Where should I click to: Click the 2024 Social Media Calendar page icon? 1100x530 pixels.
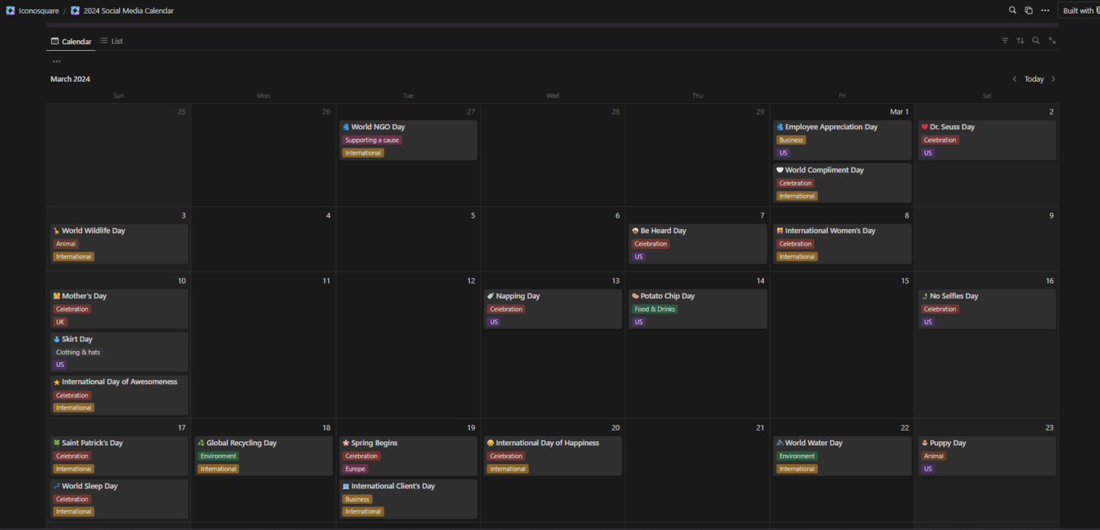click(x=74, y=10)
